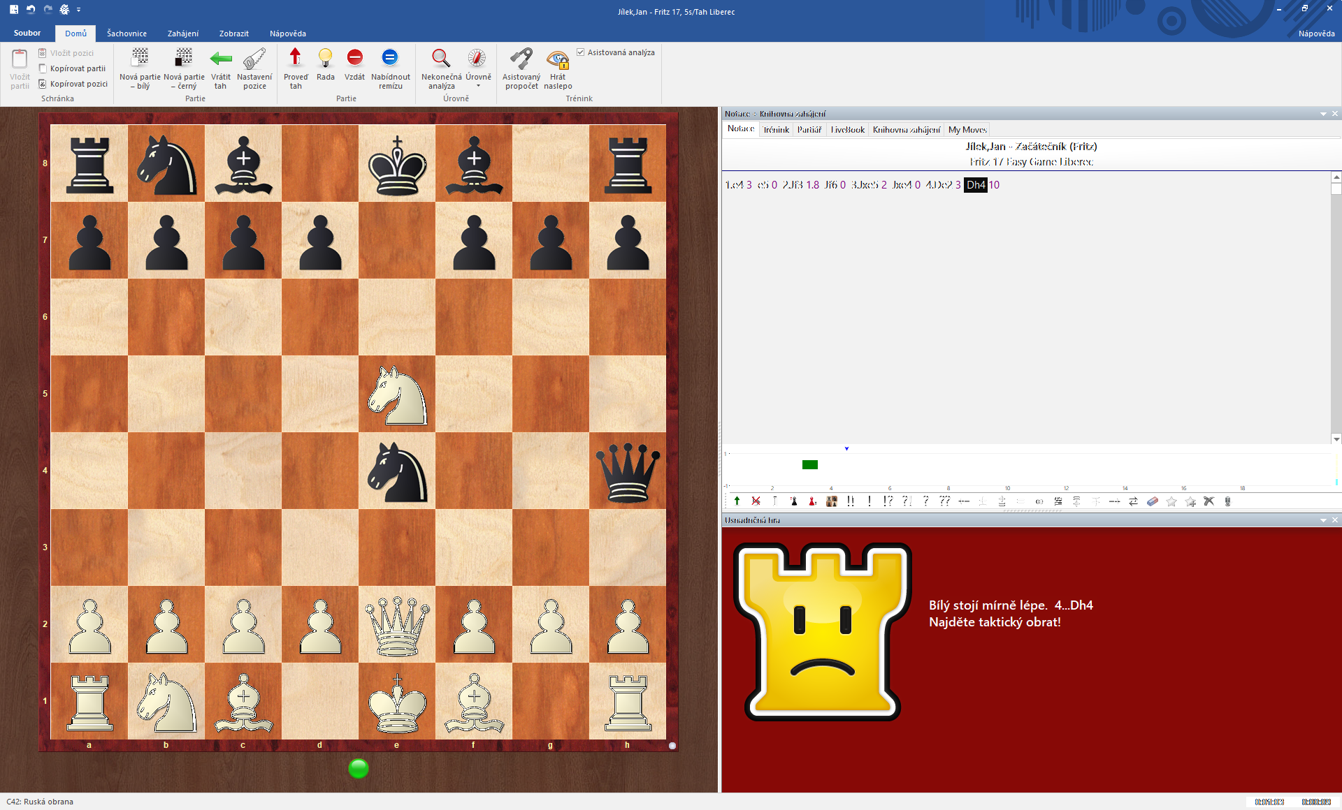Open the Šachovnice ribbon tab
This screenshot has width=1342, height=810.
coord(127,34)
